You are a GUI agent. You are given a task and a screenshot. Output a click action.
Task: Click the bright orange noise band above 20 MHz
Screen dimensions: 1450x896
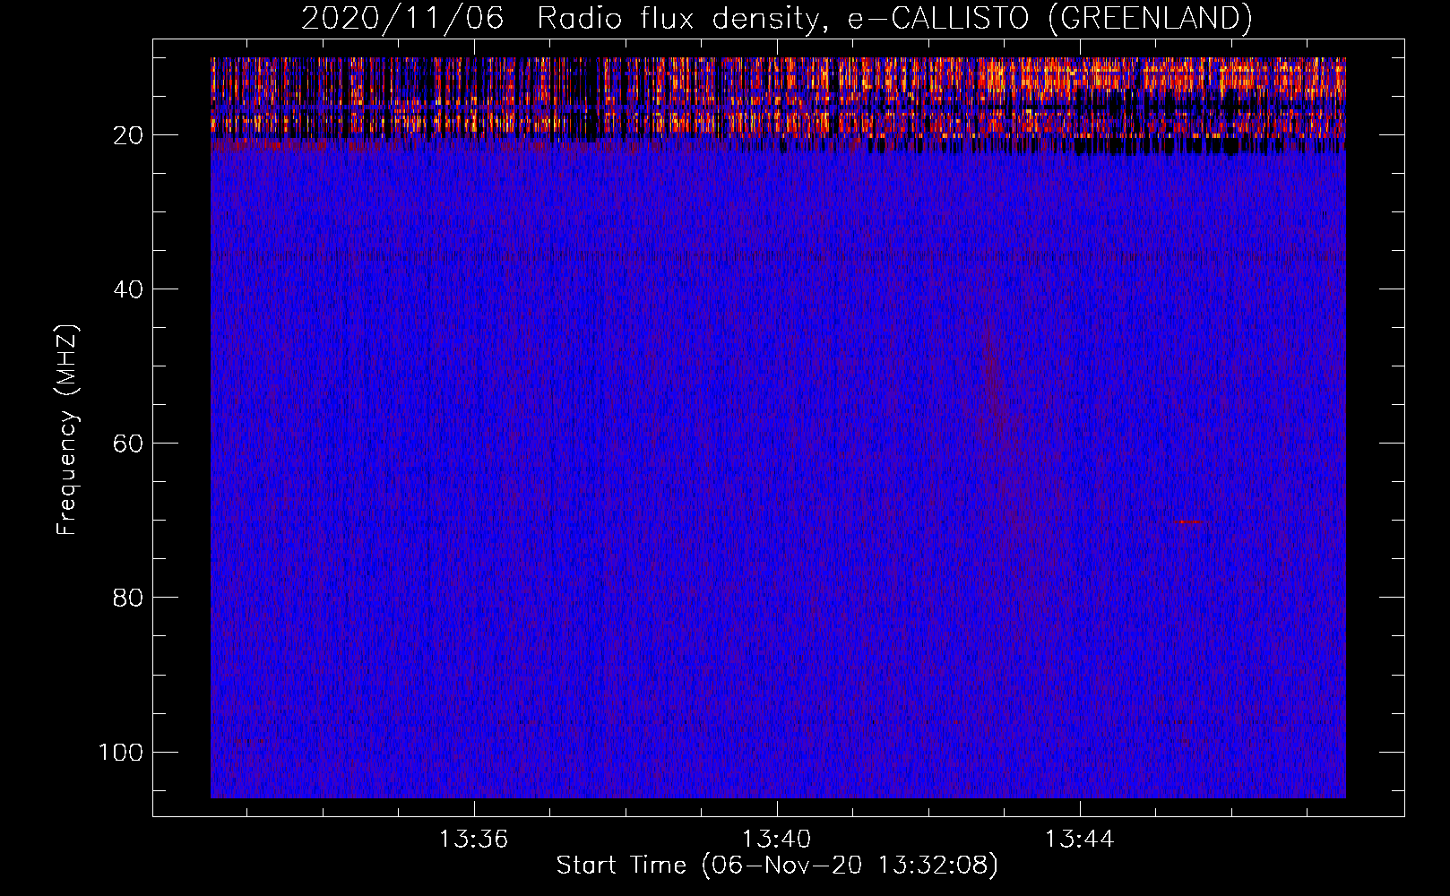[x=776, y=94]
